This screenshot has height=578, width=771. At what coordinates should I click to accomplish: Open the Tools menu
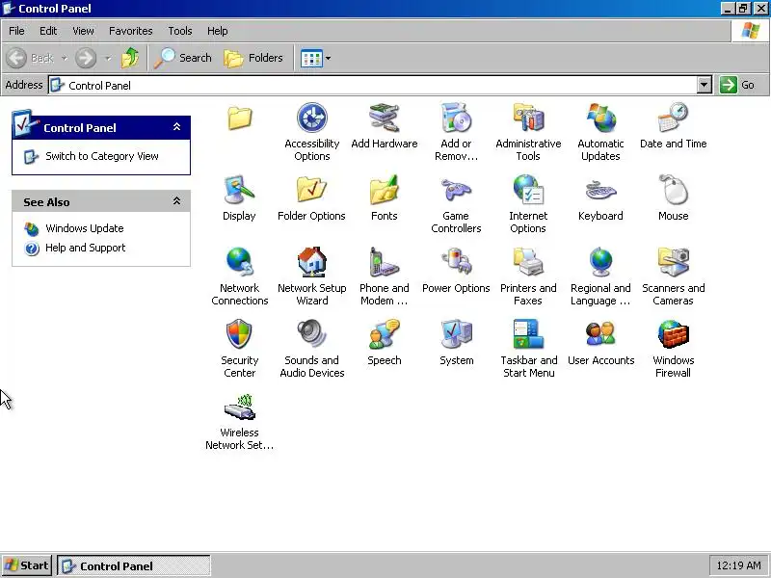coord(180,31)
